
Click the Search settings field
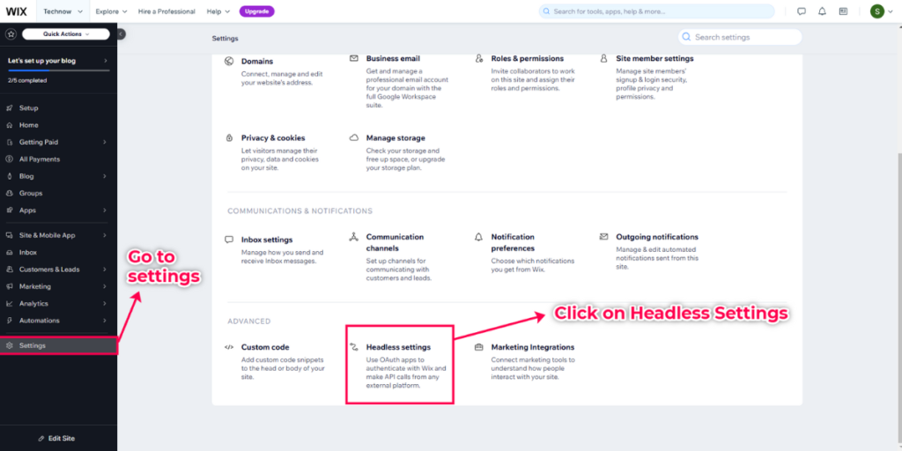(740, 37)
